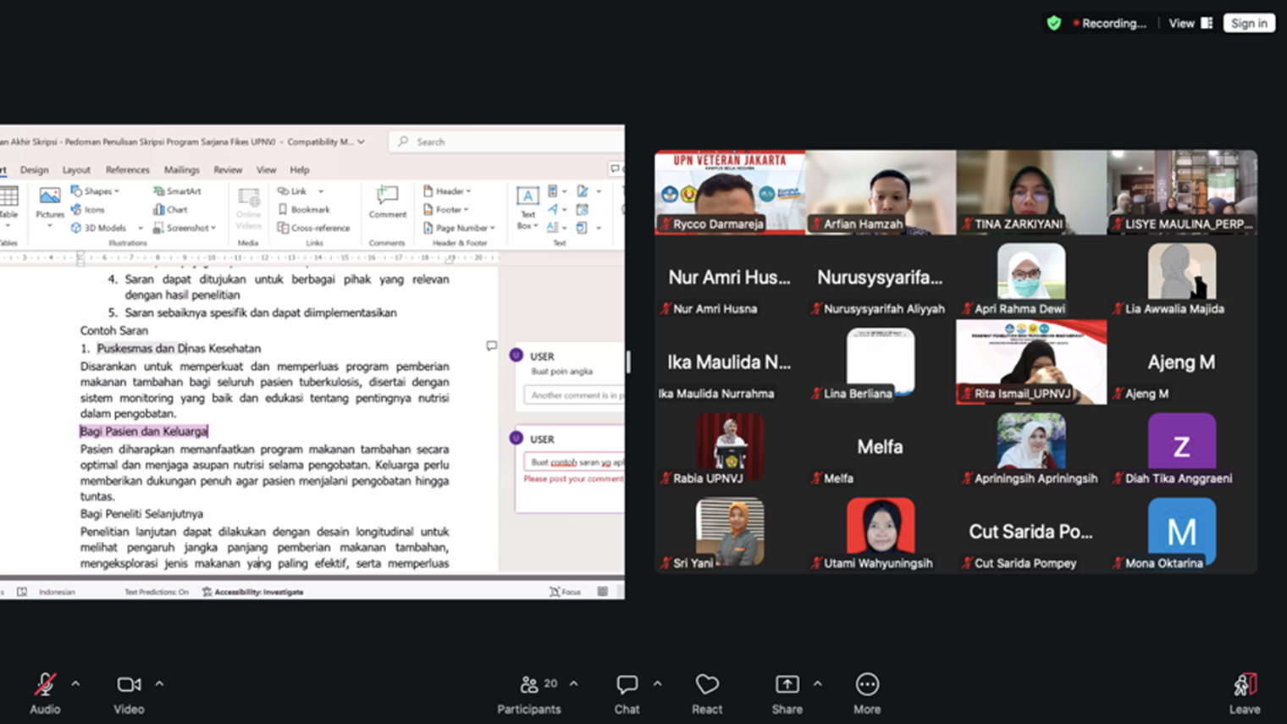The image size is (1287, 724).
Task: Open the References ribbon tab
Action: click(x=127, y=170)
